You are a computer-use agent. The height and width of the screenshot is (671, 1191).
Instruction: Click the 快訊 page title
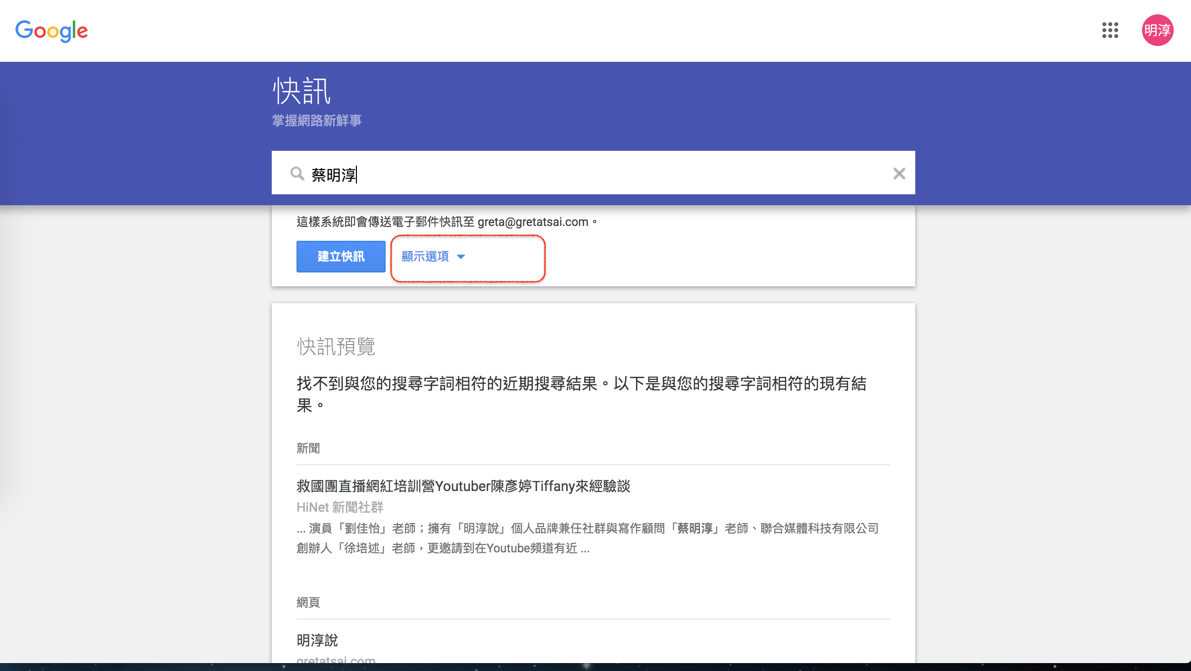point(301,91)
